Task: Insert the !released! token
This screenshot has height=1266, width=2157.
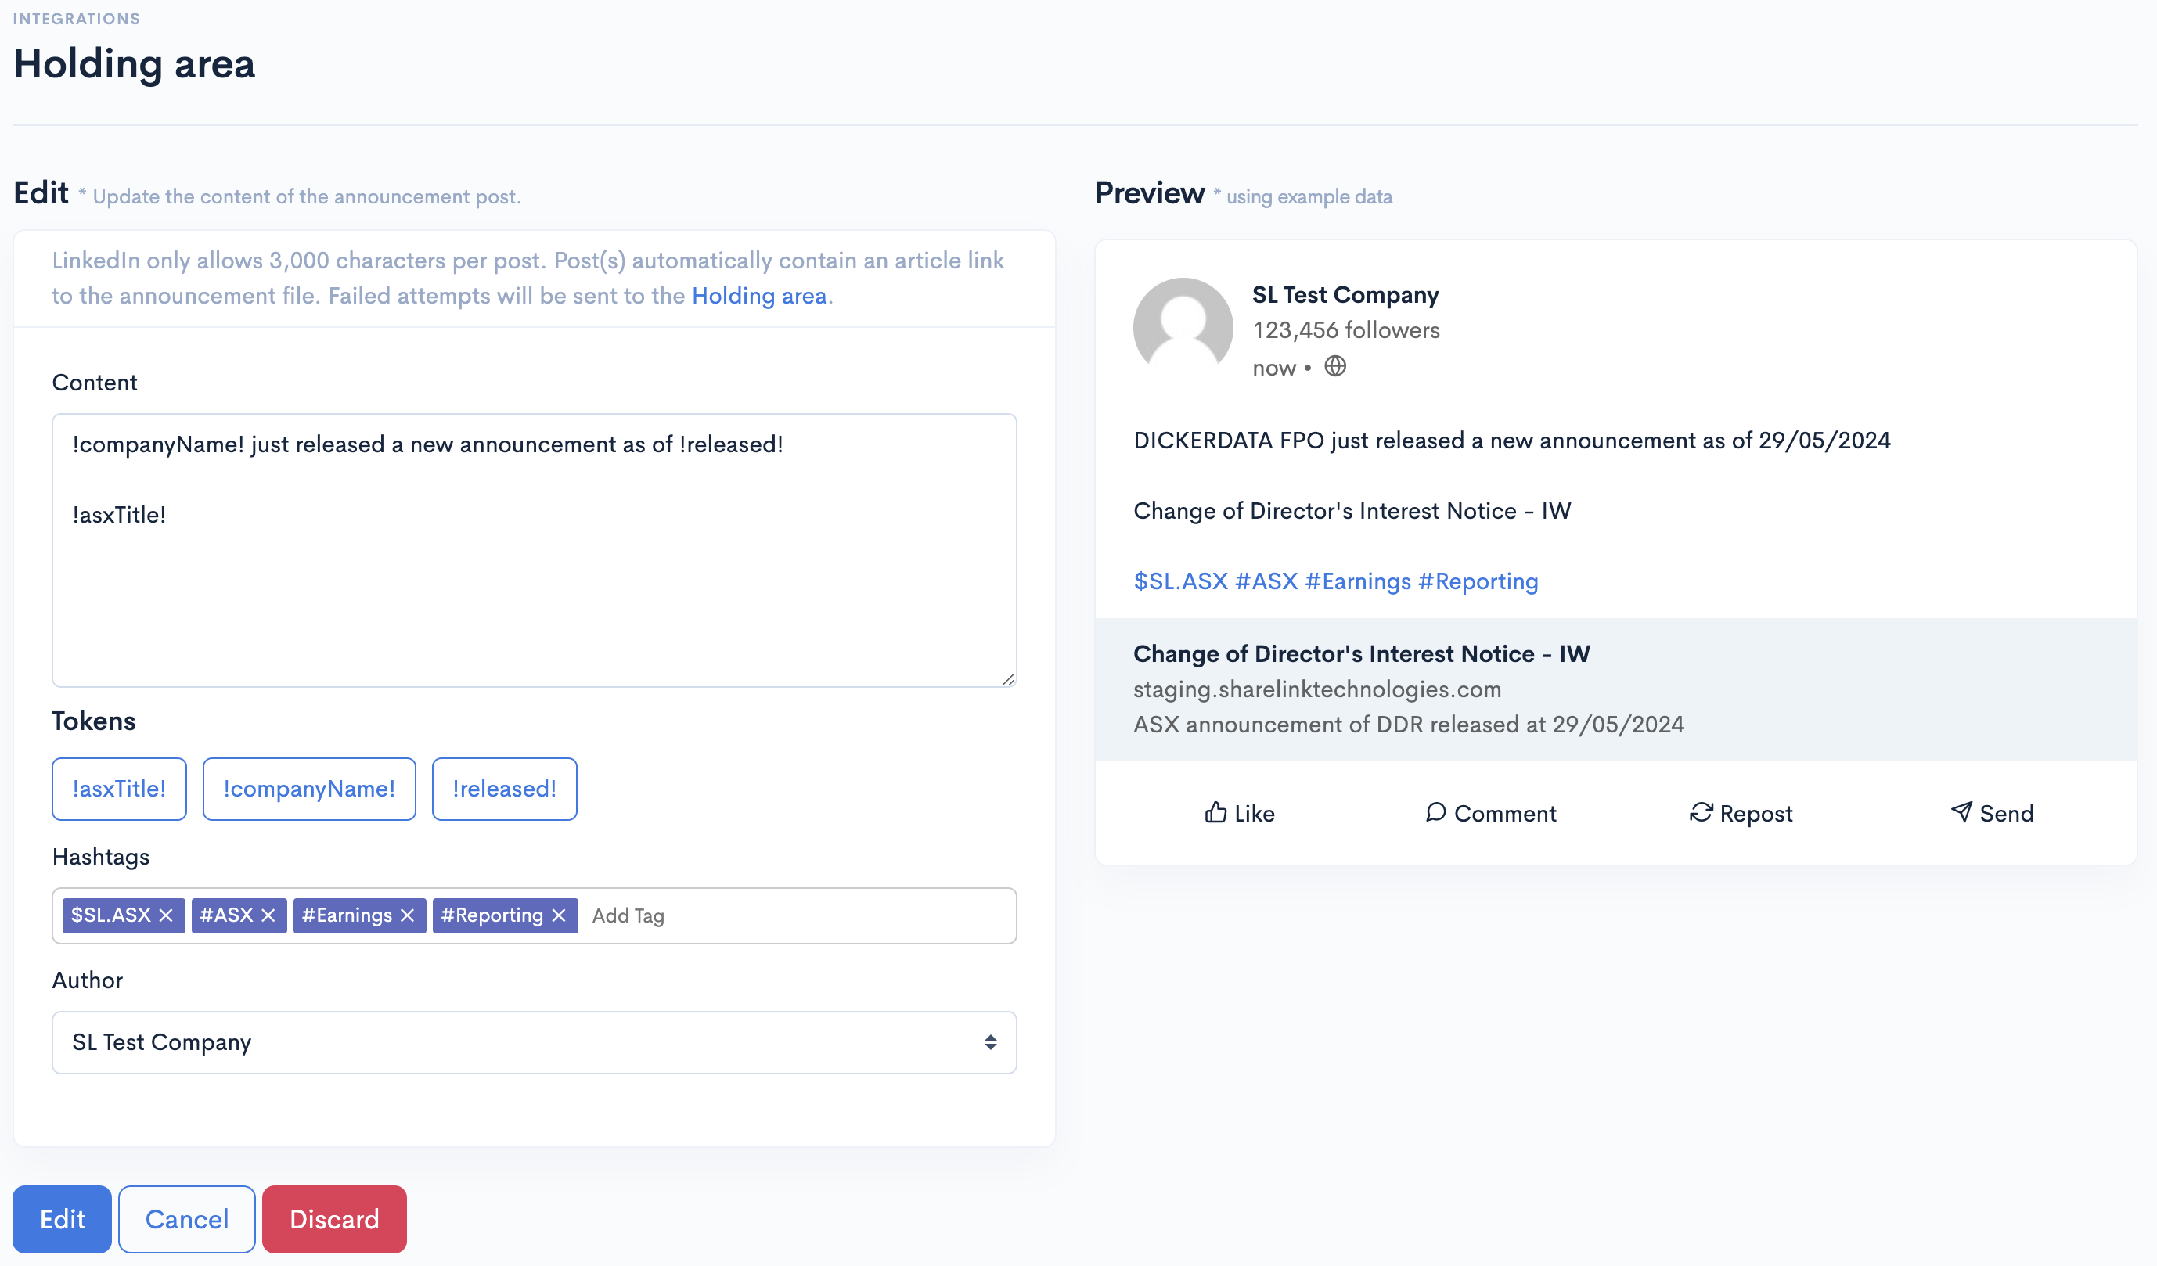Action: click(x=504, y=789)
